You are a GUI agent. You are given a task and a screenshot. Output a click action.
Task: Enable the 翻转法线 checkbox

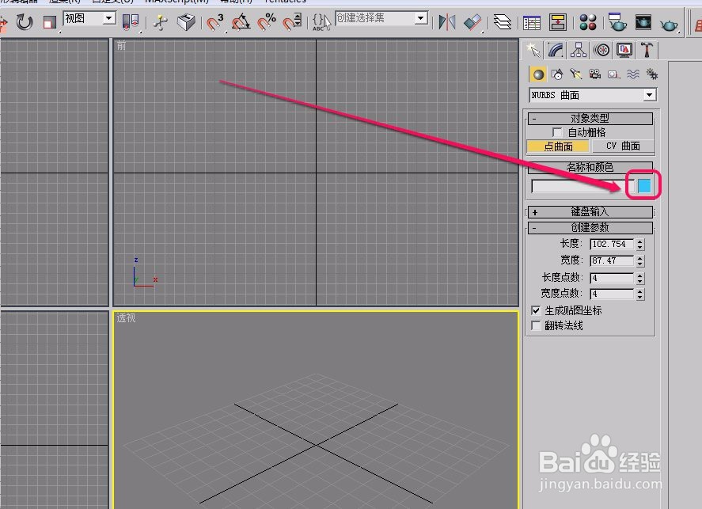tap(536, 325)
